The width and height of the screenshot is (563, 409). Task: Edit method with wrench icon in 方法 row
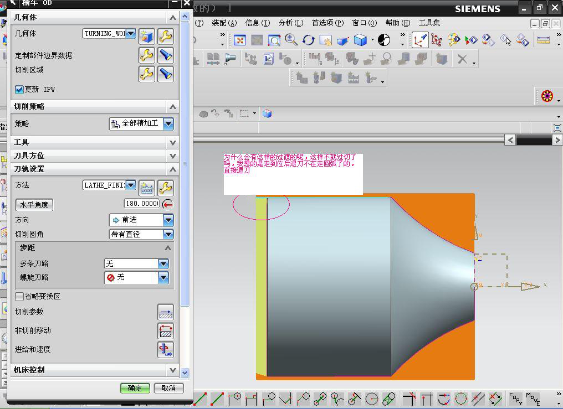pos(166,188)
